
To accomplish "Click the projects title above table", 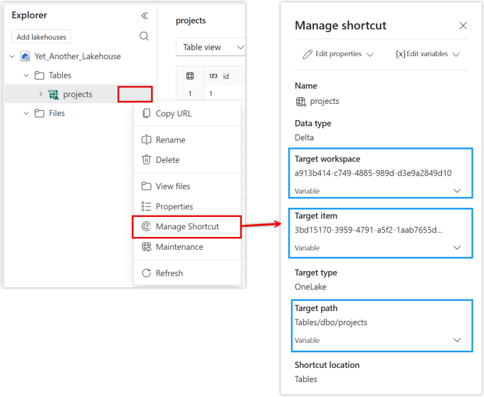I will pos(191,21).
